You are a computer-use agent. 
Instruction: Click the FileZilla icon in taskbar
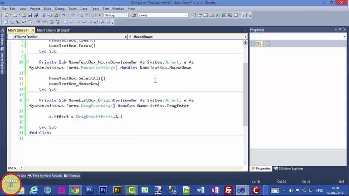pyautogui.click(x=228, y=190)
